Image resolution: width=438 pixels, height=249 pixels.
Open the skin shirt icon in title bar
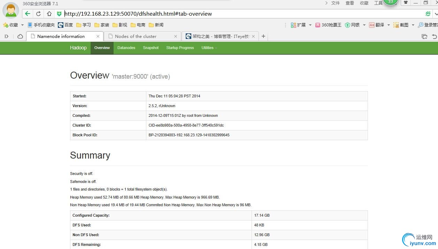[406, 2]
